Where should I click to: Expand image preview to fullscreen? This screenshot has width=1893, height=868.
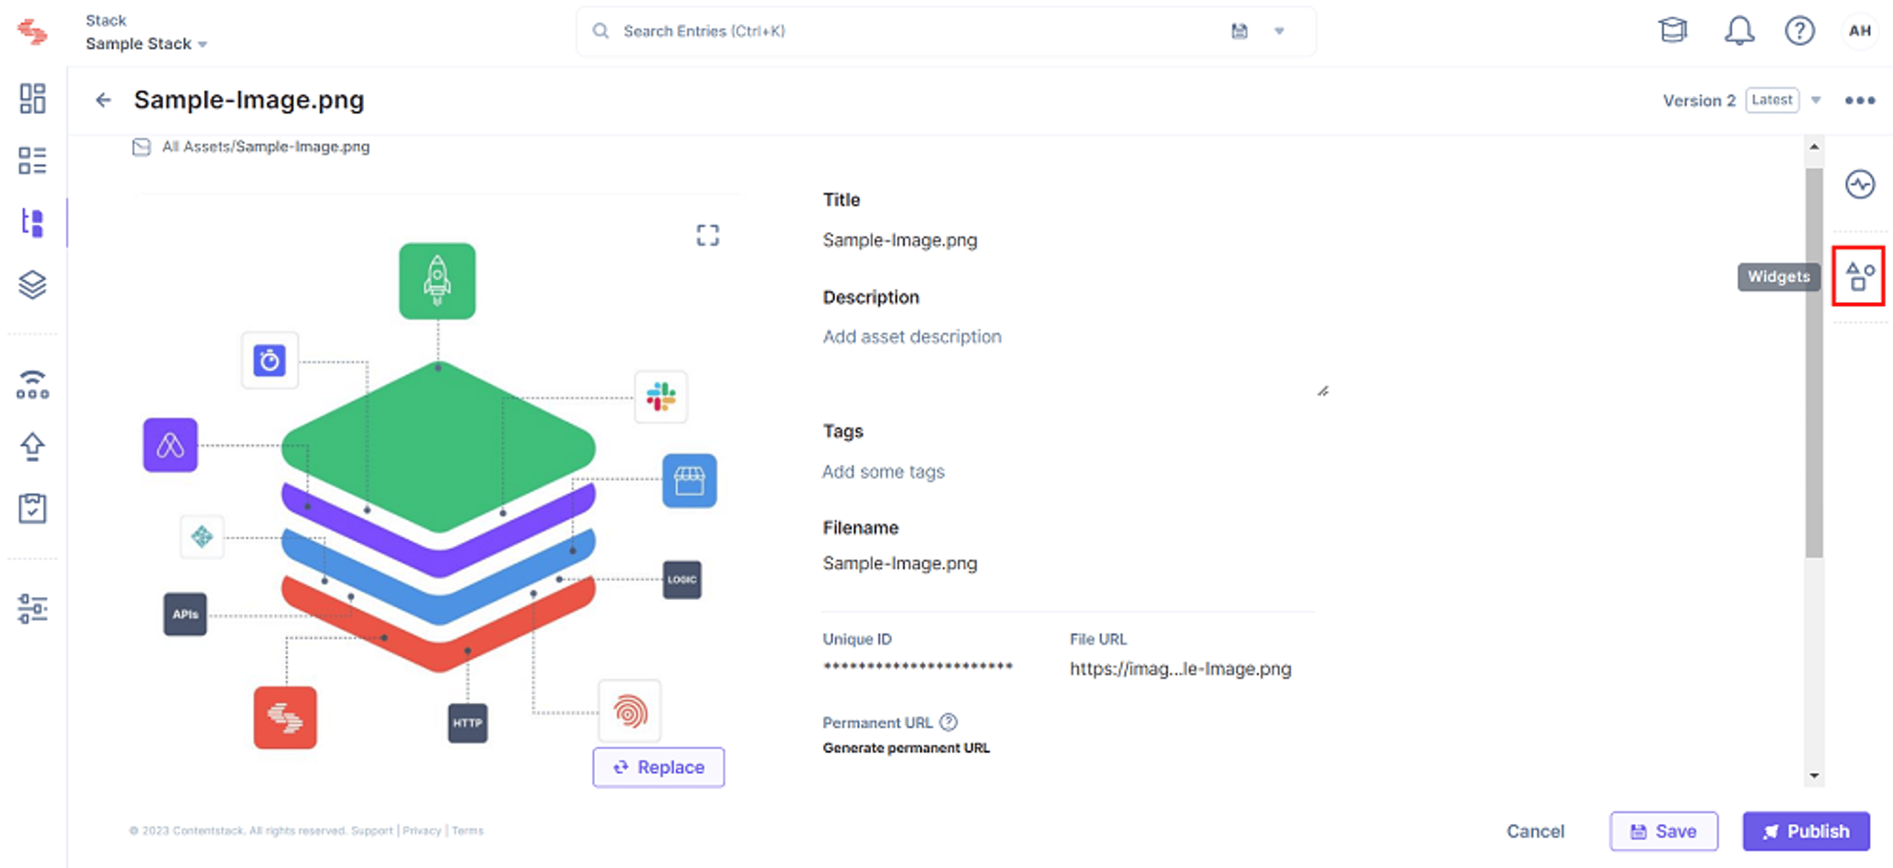pos(708,235)
